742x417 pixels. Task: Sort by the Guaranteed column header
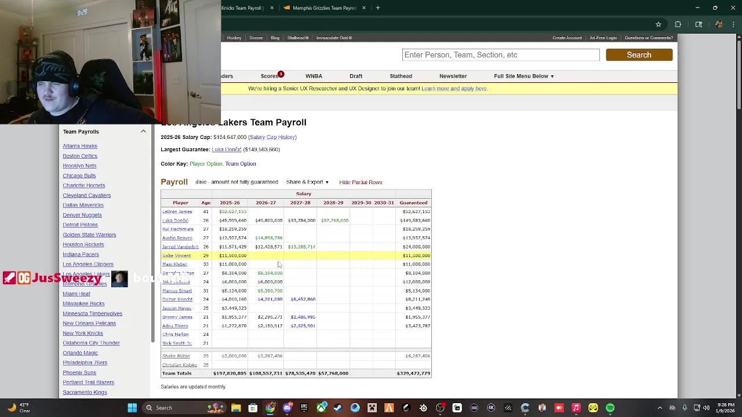coord(413,203)
